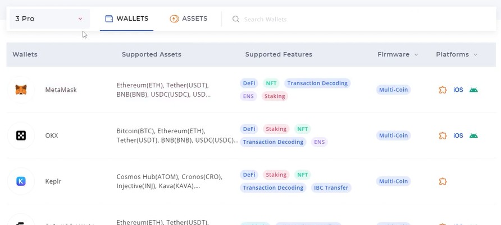
Task: Switch to the WALLETS tab
Action: [126, 19]
